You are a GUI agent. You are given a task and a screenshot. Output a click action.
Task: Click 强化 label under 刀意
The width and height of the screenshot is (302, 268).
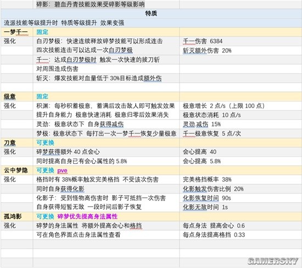click(10, 152)
